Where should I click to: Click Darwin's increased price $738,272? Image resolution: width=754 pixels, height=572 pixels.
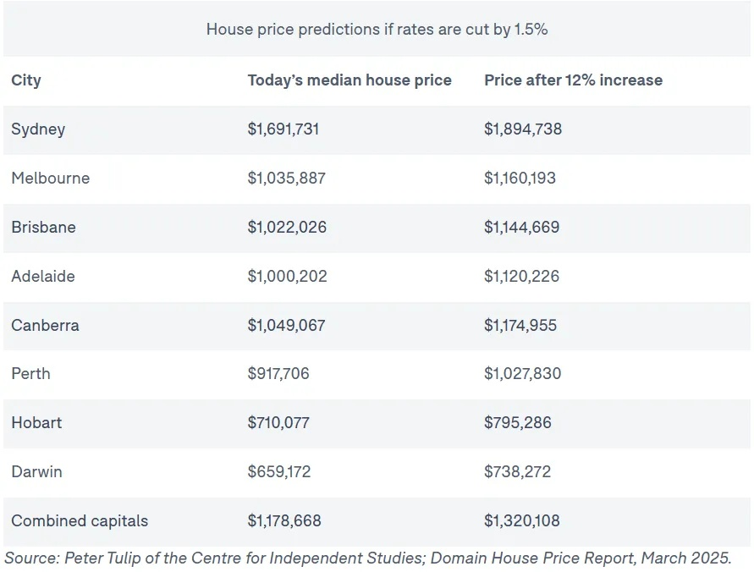517,472
